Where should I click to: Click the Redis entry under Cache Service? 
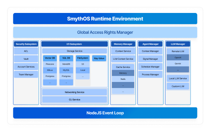[x=123, y=79]
